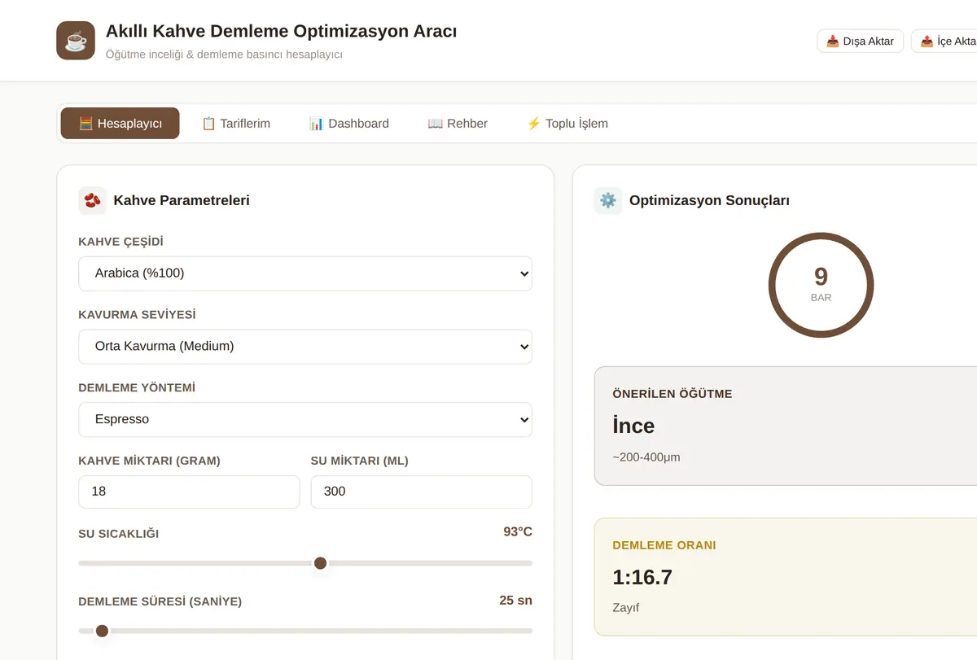Click the gear icon beside Optimizasyon Sonuçları
The image size is (977, 660).
click(608, 200)
